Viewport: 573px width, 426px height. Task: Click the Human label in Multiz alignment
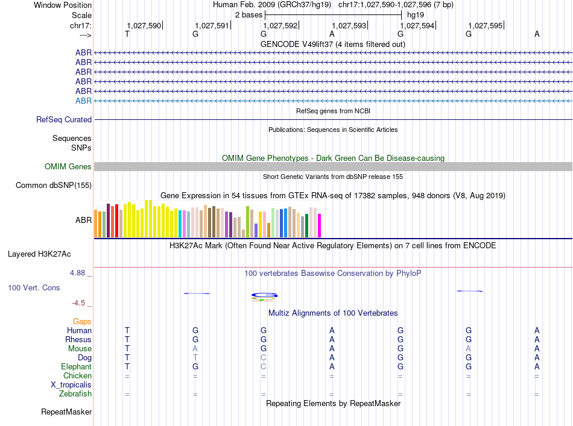coord(79,330)
